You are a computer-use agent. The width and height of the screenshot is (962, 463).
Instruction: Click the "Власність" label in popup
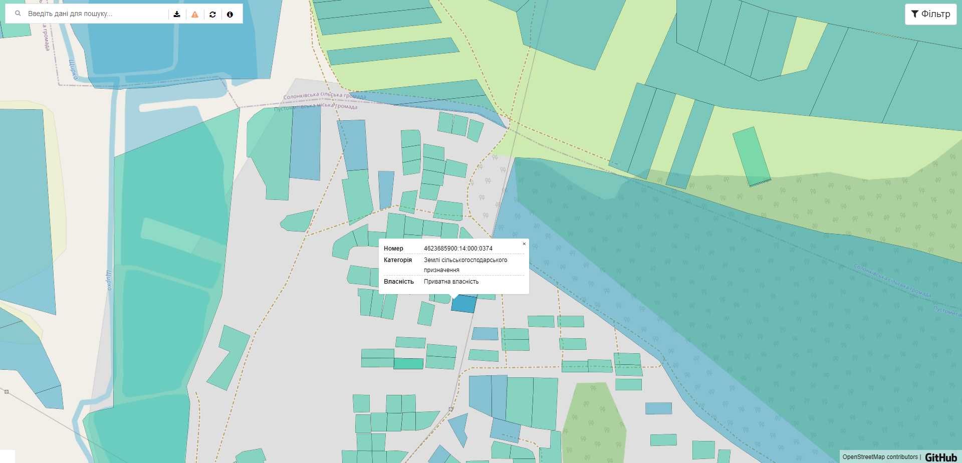398,282
